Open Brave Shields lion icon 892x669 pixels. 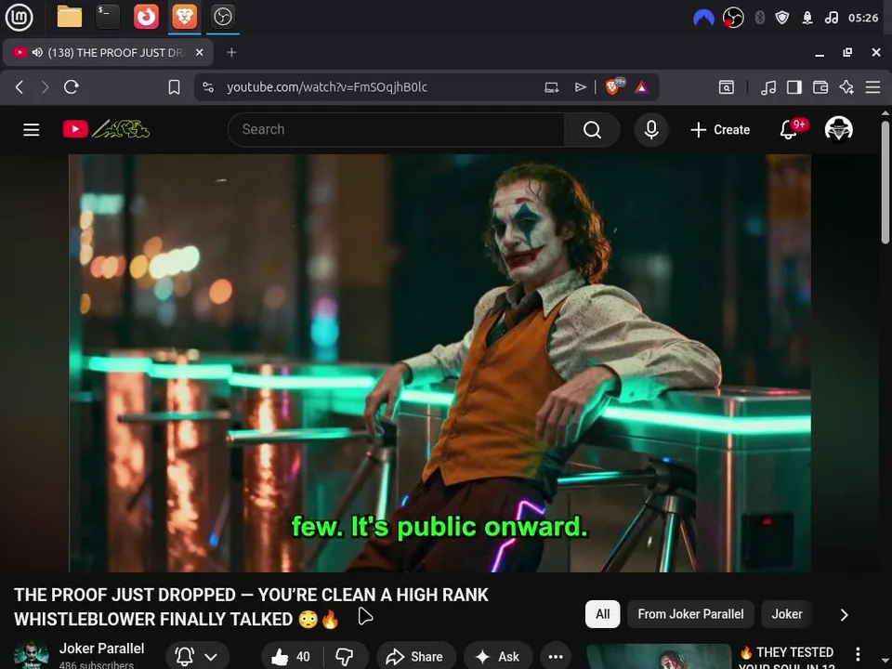point(612,87)
